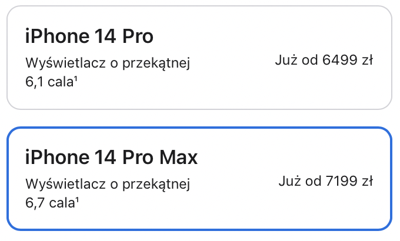
Task: Click the "zł" currency label after 6499
Action: (x=368, y=60)
